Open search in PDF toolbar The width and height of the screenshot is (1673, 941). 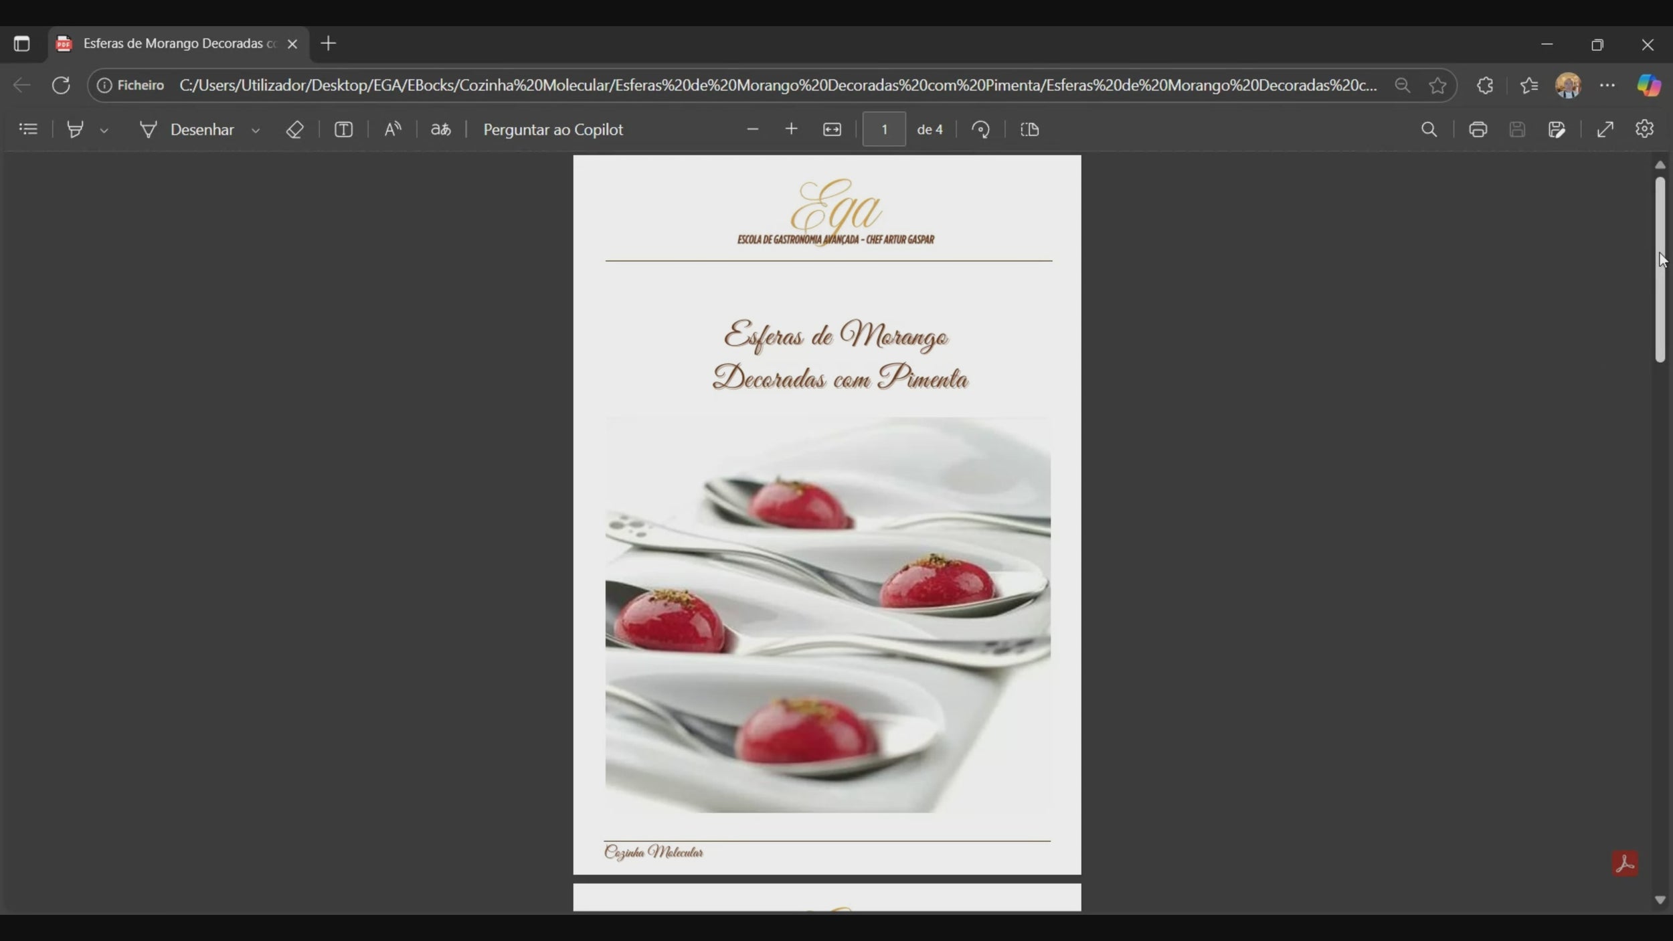click(1429, 129)
